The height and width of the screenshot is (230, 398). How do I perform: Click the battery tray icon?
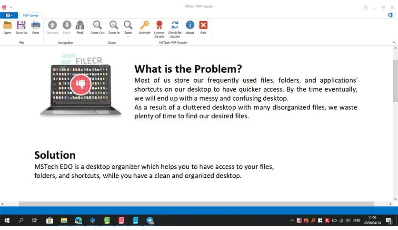pos(334,220)
